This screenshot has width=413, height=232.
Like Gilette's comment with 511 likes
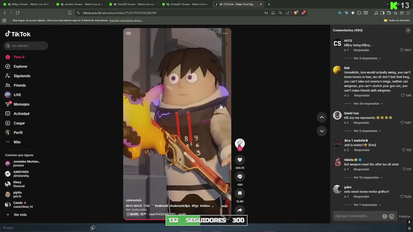click(x=404, y=169)
